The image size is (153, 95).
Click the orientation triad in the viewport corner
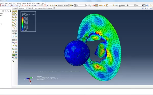(29, 80)
